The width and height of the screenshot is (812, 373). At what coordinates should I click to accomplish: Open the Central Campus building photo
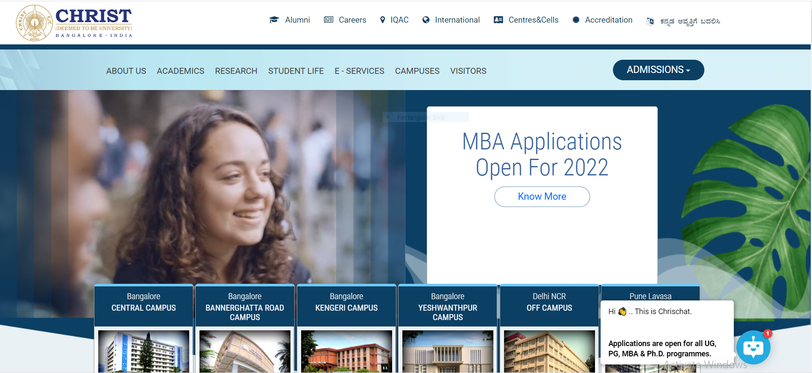[144, 351]
